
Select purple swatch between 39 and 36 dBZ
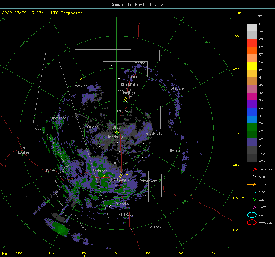(252, 104)
